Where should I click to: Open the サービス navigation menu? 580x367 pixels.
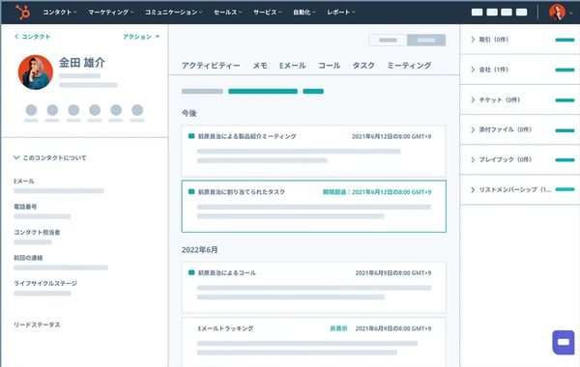point(268,13)
